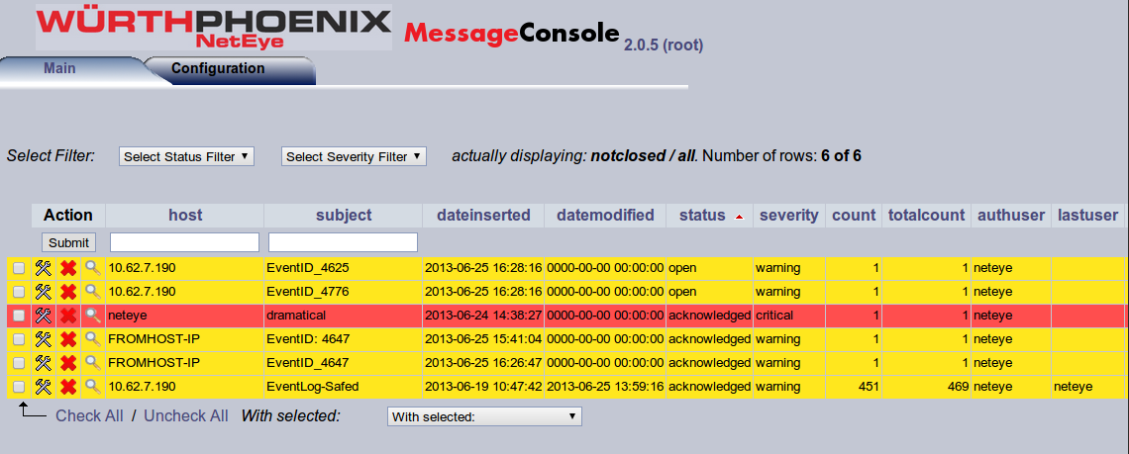
Task: Delete the EventID_4647 message with red X
Action: (x=67, y=363)
